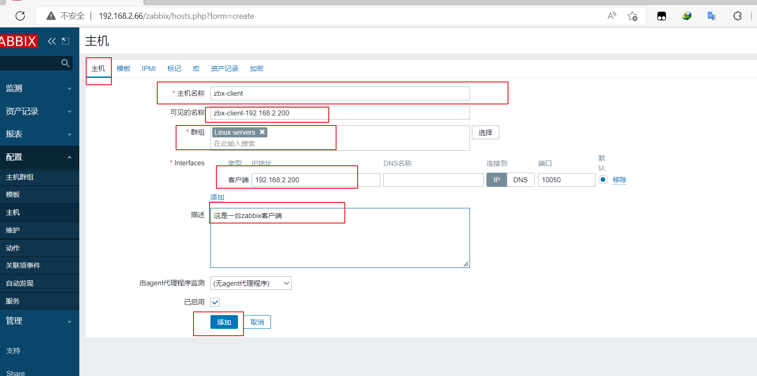Add page to favorites with star icon
This screenshot has height=376, width=757.
(x=632, y=16)
